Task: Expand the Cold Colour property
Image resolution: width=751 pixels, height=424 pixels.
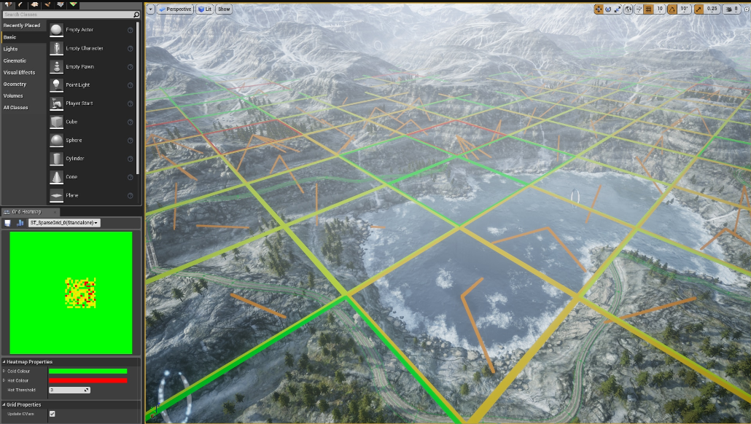Action: (x=4, y=372)
